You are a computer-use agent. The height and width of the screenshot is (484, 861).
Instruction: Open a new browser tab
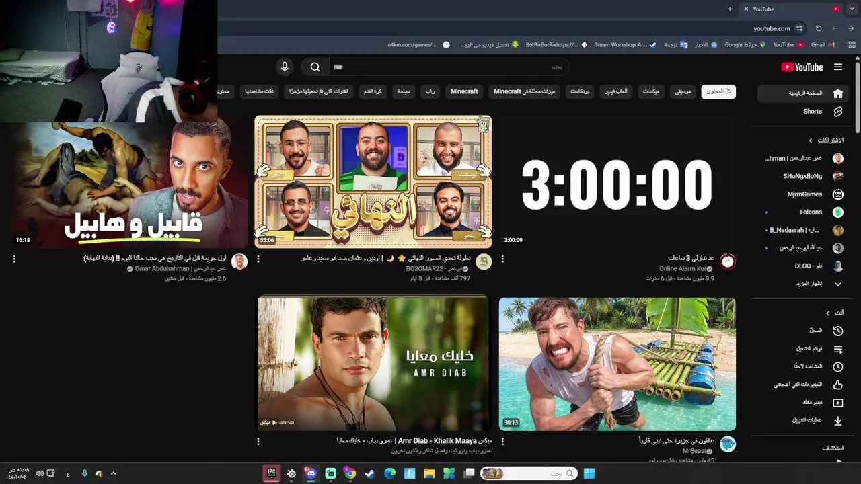730,9
